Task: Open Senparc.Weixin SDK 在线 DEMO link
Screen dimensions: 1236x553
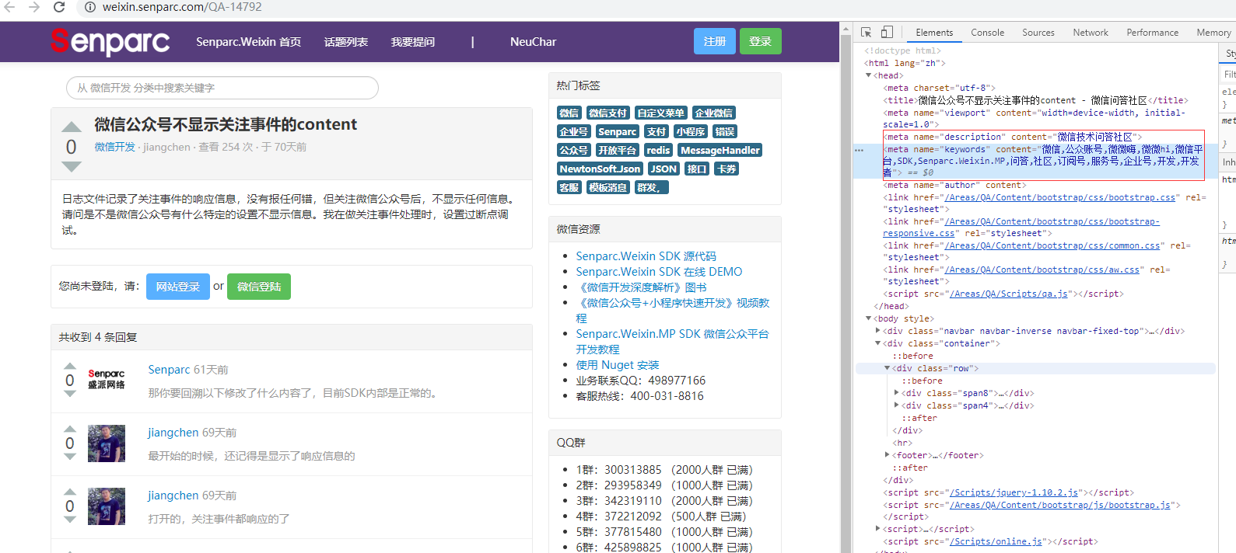Action: pos(659,272)
